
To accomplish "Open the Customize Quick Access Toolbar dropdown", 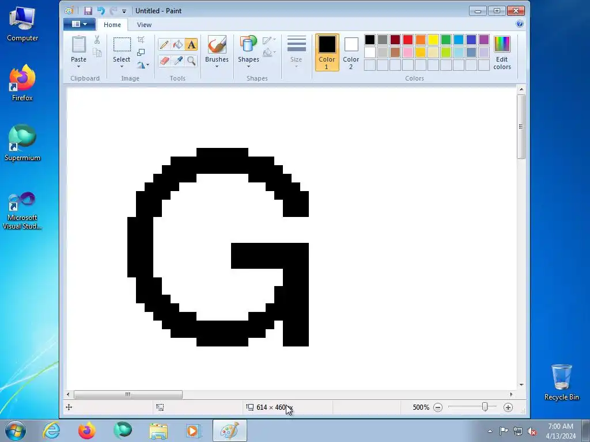I will pyautogui.click(x=124, y=12).
